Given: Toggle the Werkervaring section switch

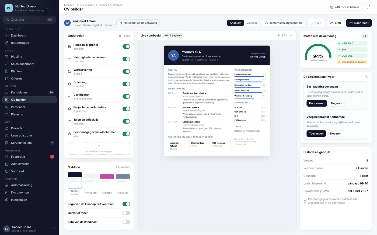Looking at the screenshot, I should click(x=126, y=71).
